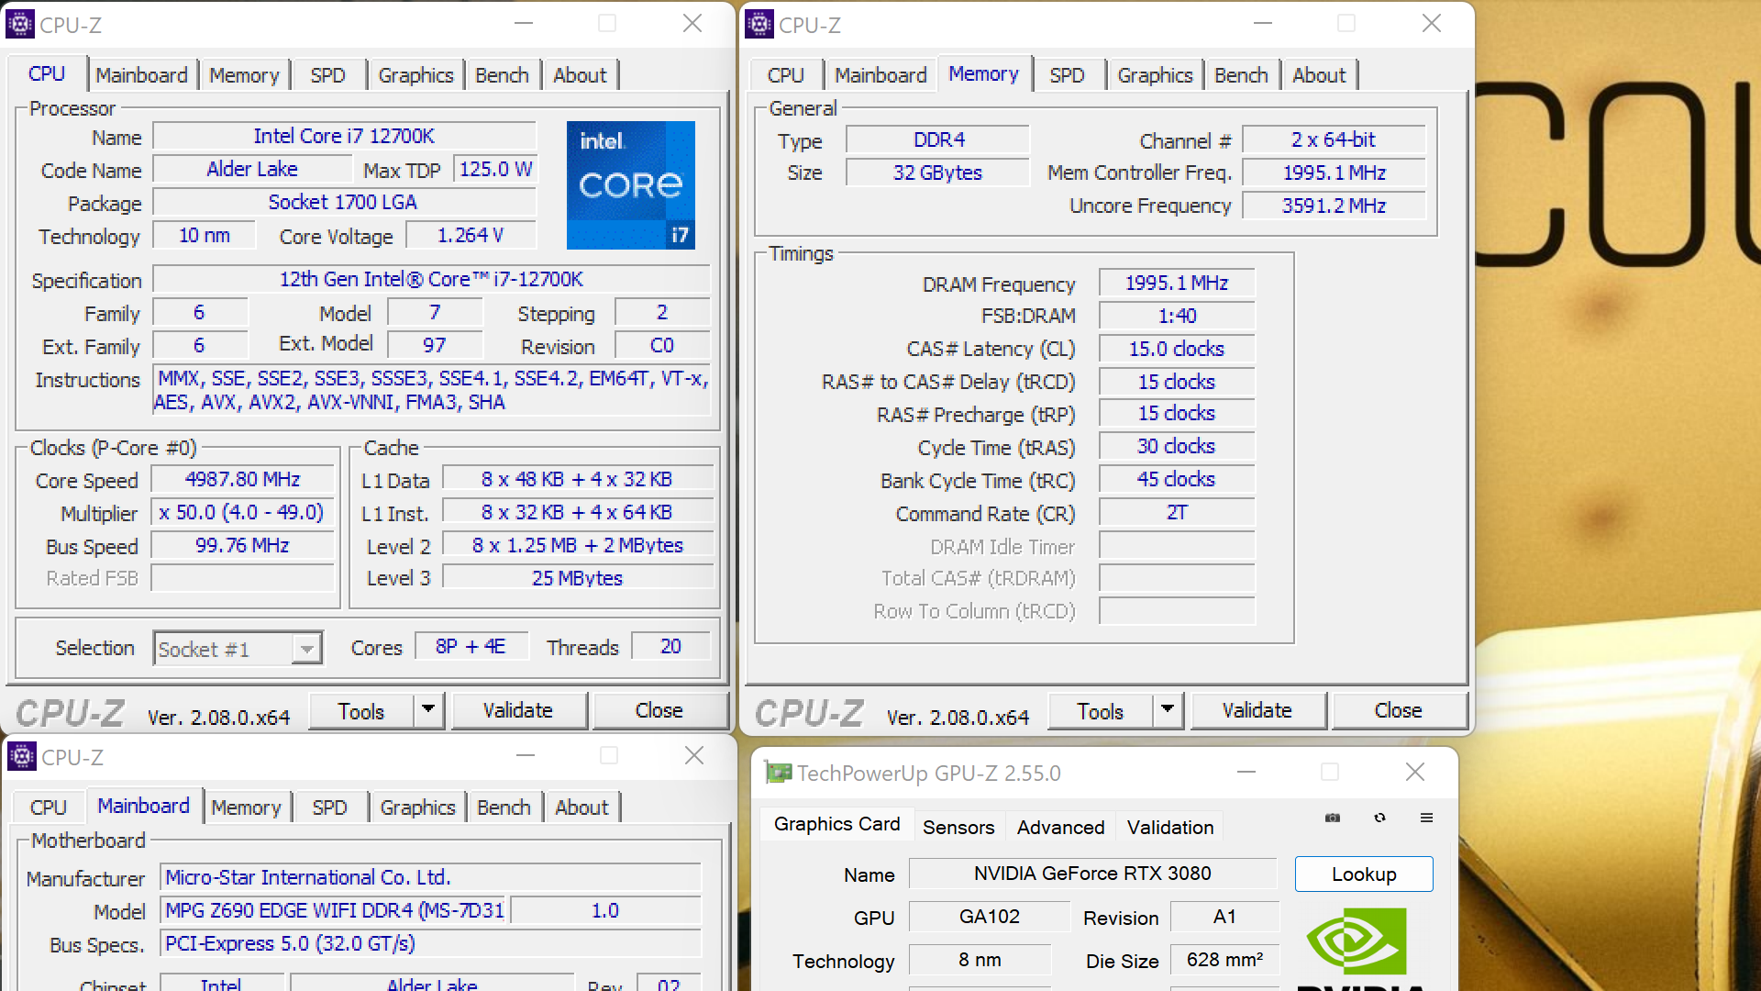1761x991 pixels.
Task: Click the CAS# Latency value 15.0 clocks
Action: point(1177,349)
